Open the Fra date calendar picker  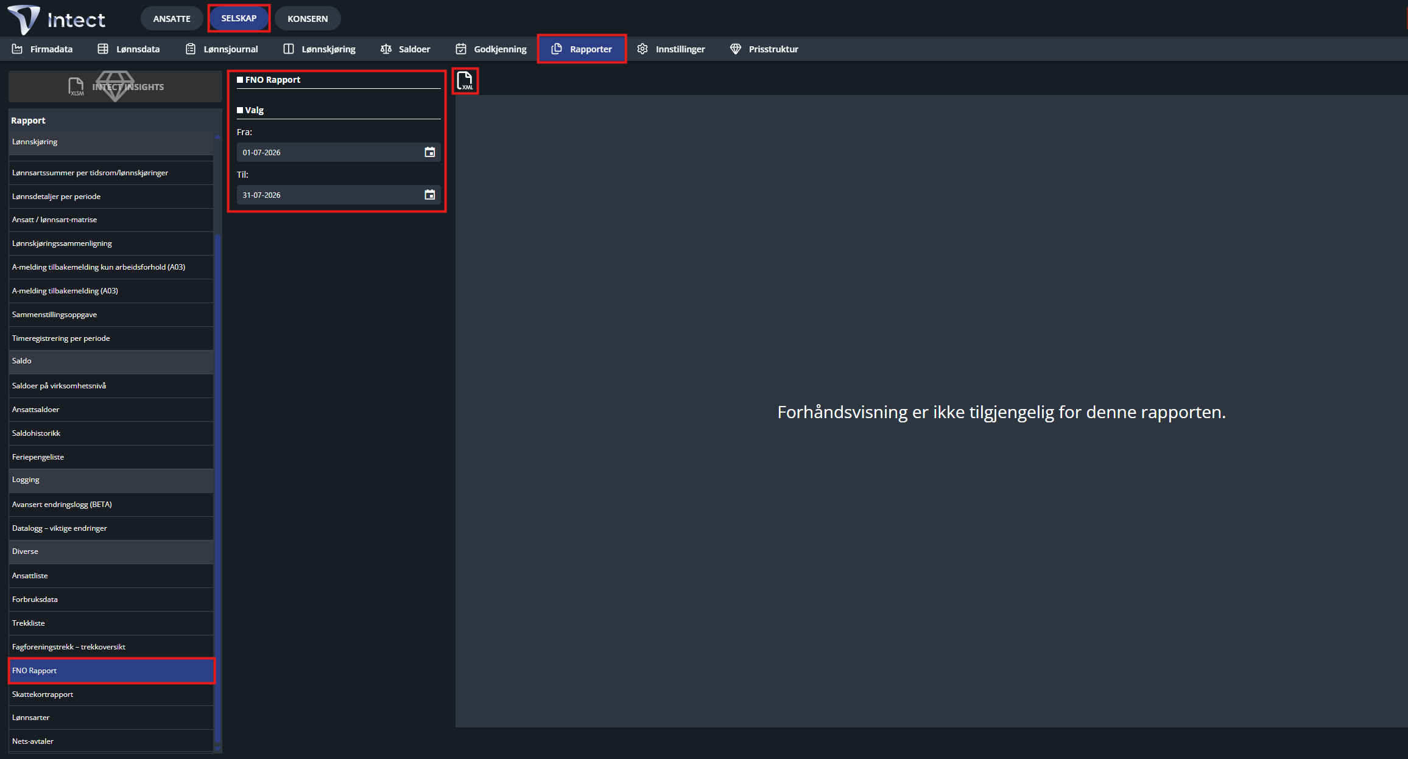(x=429, y=152)
